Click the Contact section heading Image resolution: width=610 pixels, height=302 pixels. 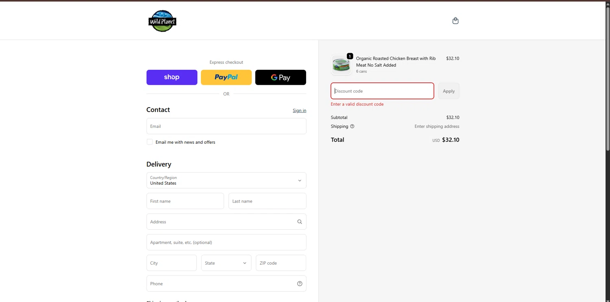click(x=158, y=110)
